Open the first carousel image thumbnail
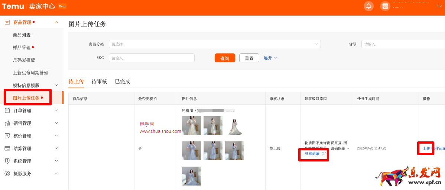The width and height of the screenshot is (445, 190). (191, 125)
